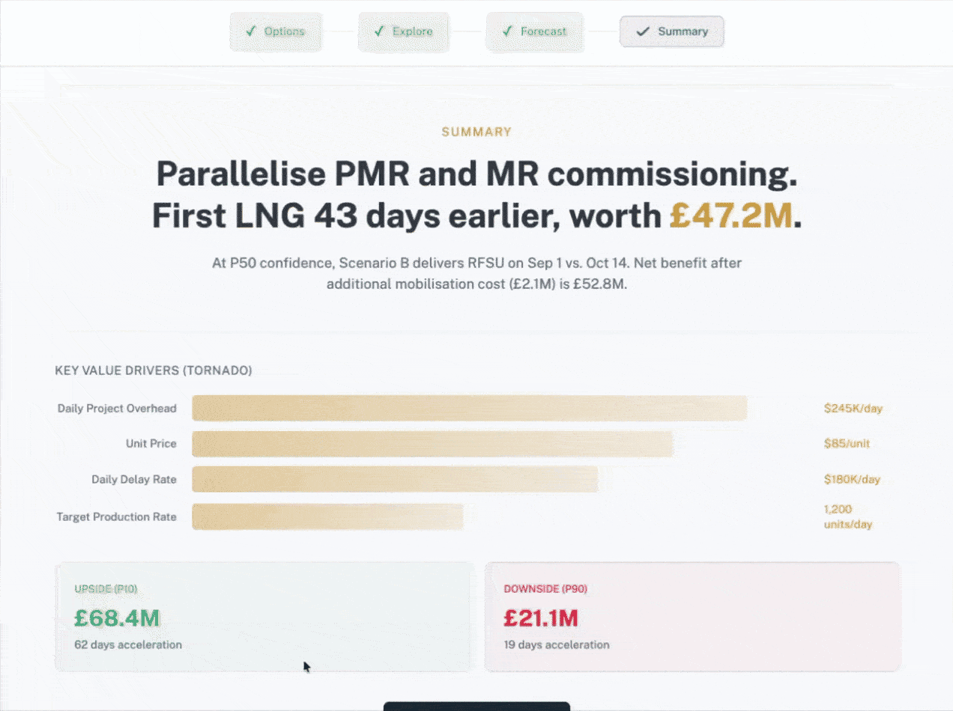953x711 pixels.
Task: Open the Explore step
Action: 404,31
